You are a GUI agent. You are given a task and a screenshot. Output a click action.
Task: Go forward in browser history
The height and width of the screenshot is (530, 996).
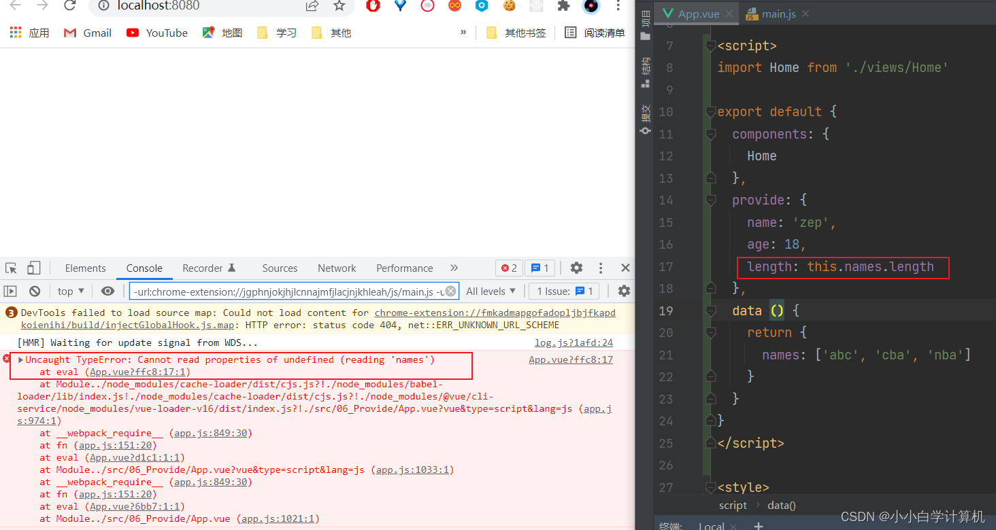pyautogui.click(x=42, y=6)
